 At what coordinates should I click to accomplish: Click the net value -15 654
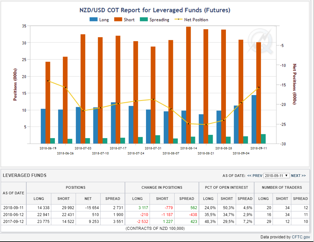pyautogui.click(x=92, y=208)
